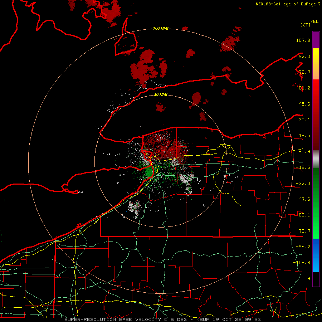This screenshot has height=322, width=322.
Task: Click the [KT] units label
Action: click(x=306, y=25)
